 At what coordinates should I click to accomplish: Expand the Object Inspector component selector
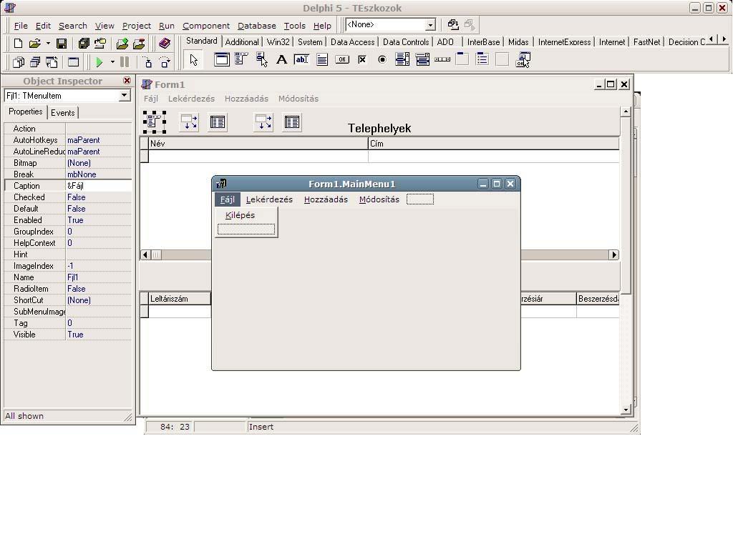click(124, 95)
